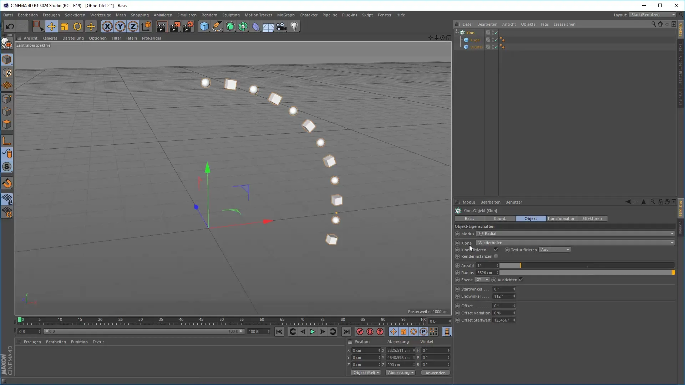
Task: Switch to the Koord. tab
Action: point(500,219)
